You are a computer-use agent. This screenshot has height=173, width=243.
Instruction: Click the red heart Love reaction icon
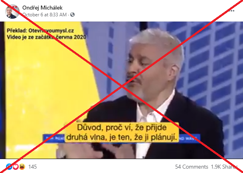click(x=16, y=167)
